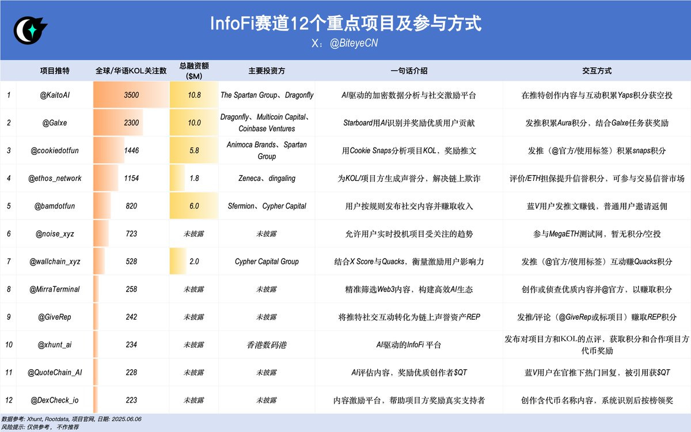
Task: Click the @noise_xyz project cell
Action: coord(55,233)
